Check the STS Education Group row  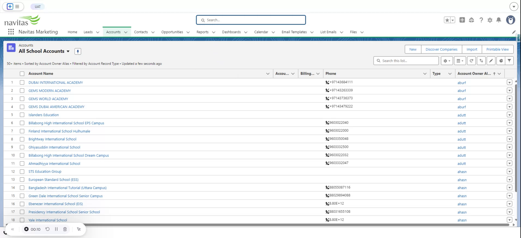point(22,172)
